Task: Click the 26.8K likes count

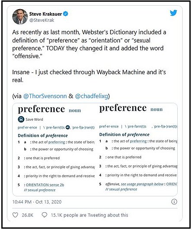Action: (x=28, y=215)
